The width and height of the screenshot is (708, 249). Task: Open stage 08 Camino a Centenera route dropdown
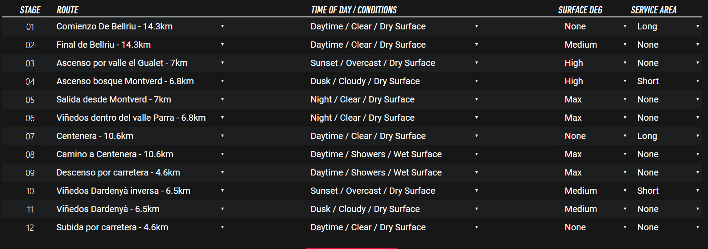point(140,154)
